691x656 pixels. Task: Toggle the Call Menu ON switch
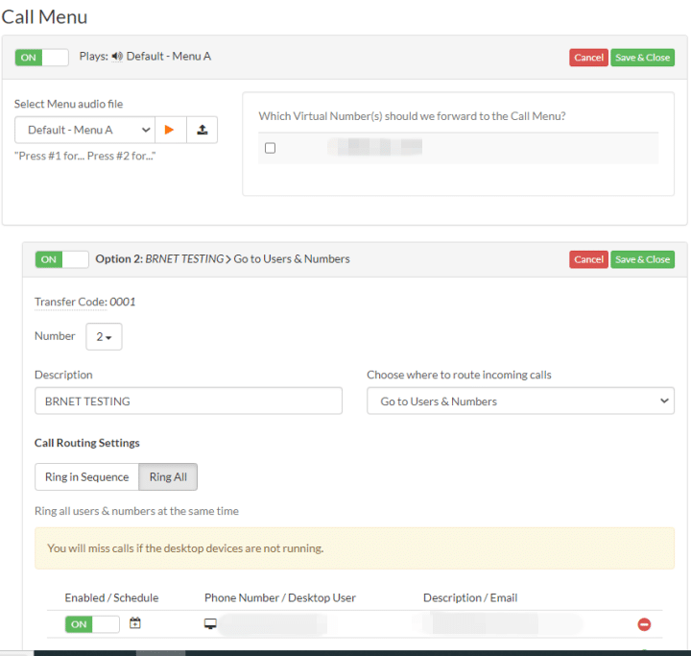pyautogui.click(x=41, y=58)
